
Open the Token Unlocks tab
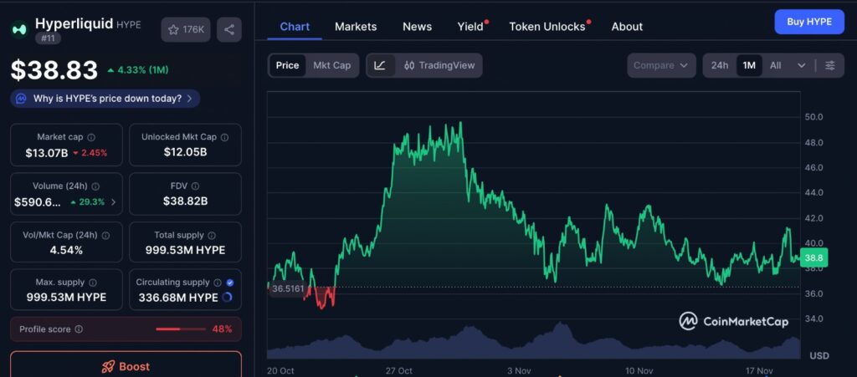click(x=549, y=26)
